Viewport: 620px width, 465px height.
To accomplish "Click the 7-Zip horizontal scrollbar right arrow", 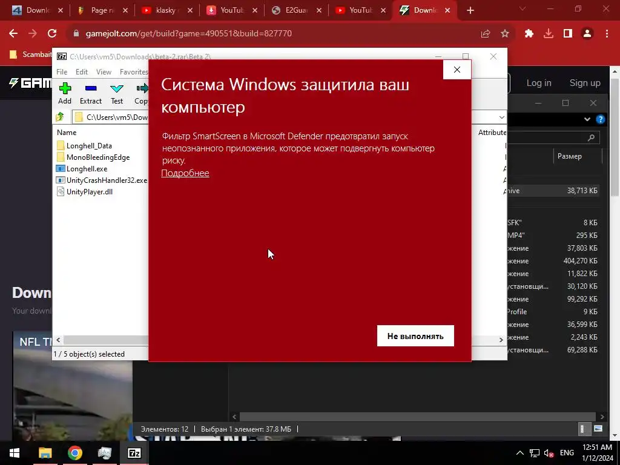I will pos(501,340).
